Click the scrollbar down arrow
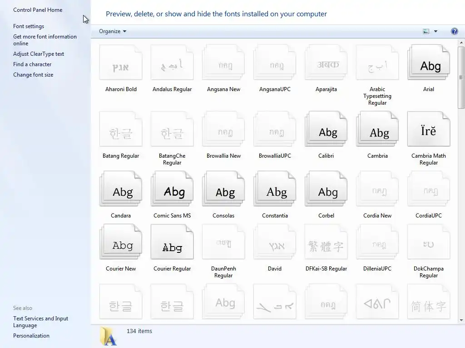 (461, 320)
